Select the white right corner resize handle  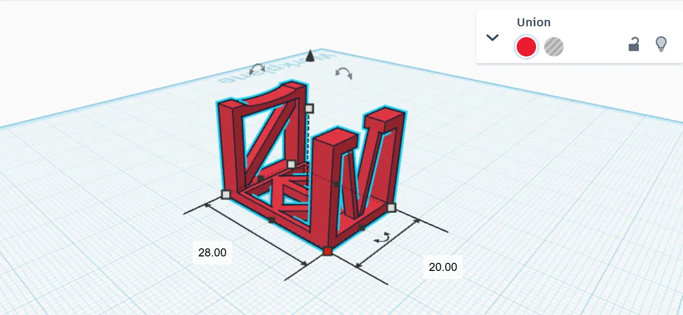pyautogui.click(x=391, y=207)
